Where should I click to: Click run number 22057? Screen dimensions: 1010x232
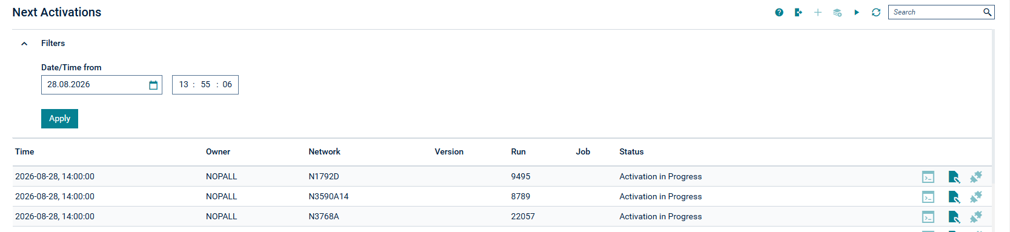pyautogui.click(x=523, y=217)
